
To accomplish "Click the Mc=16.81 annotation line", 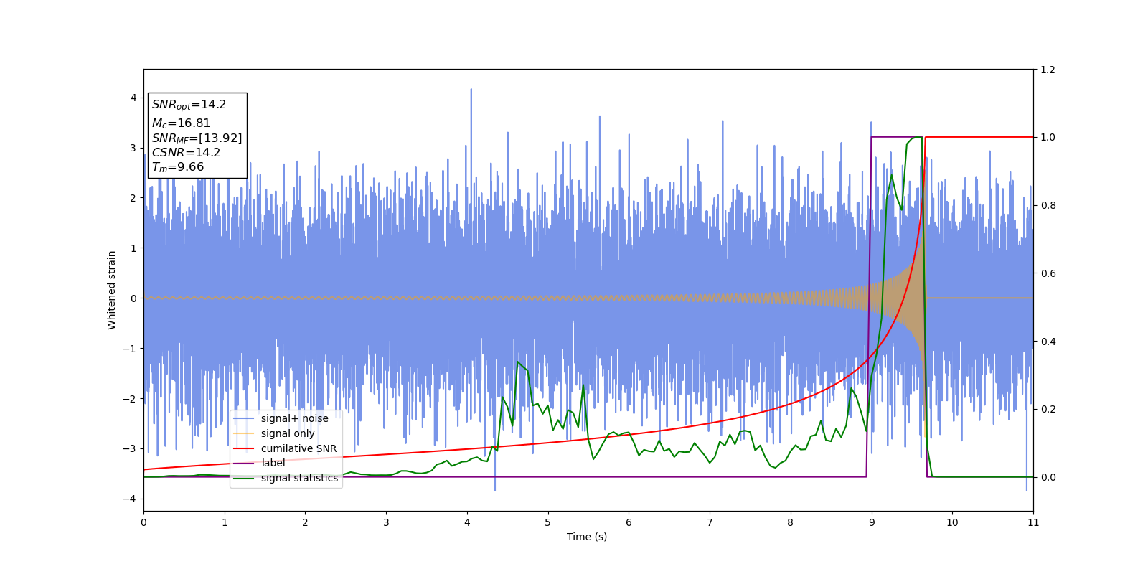I will [181, 123].
